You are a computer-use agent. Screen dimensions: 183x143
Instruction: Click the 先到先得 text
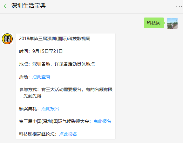pyautogui.click(x=32, y=96)
